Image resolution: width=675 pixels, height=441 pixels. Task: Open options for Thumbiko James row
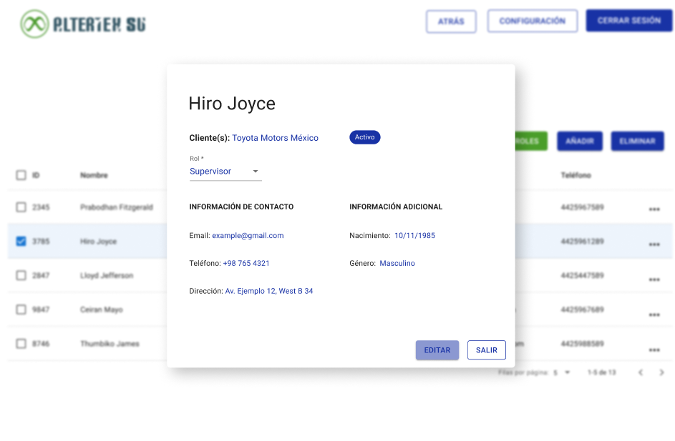[654, 350]
